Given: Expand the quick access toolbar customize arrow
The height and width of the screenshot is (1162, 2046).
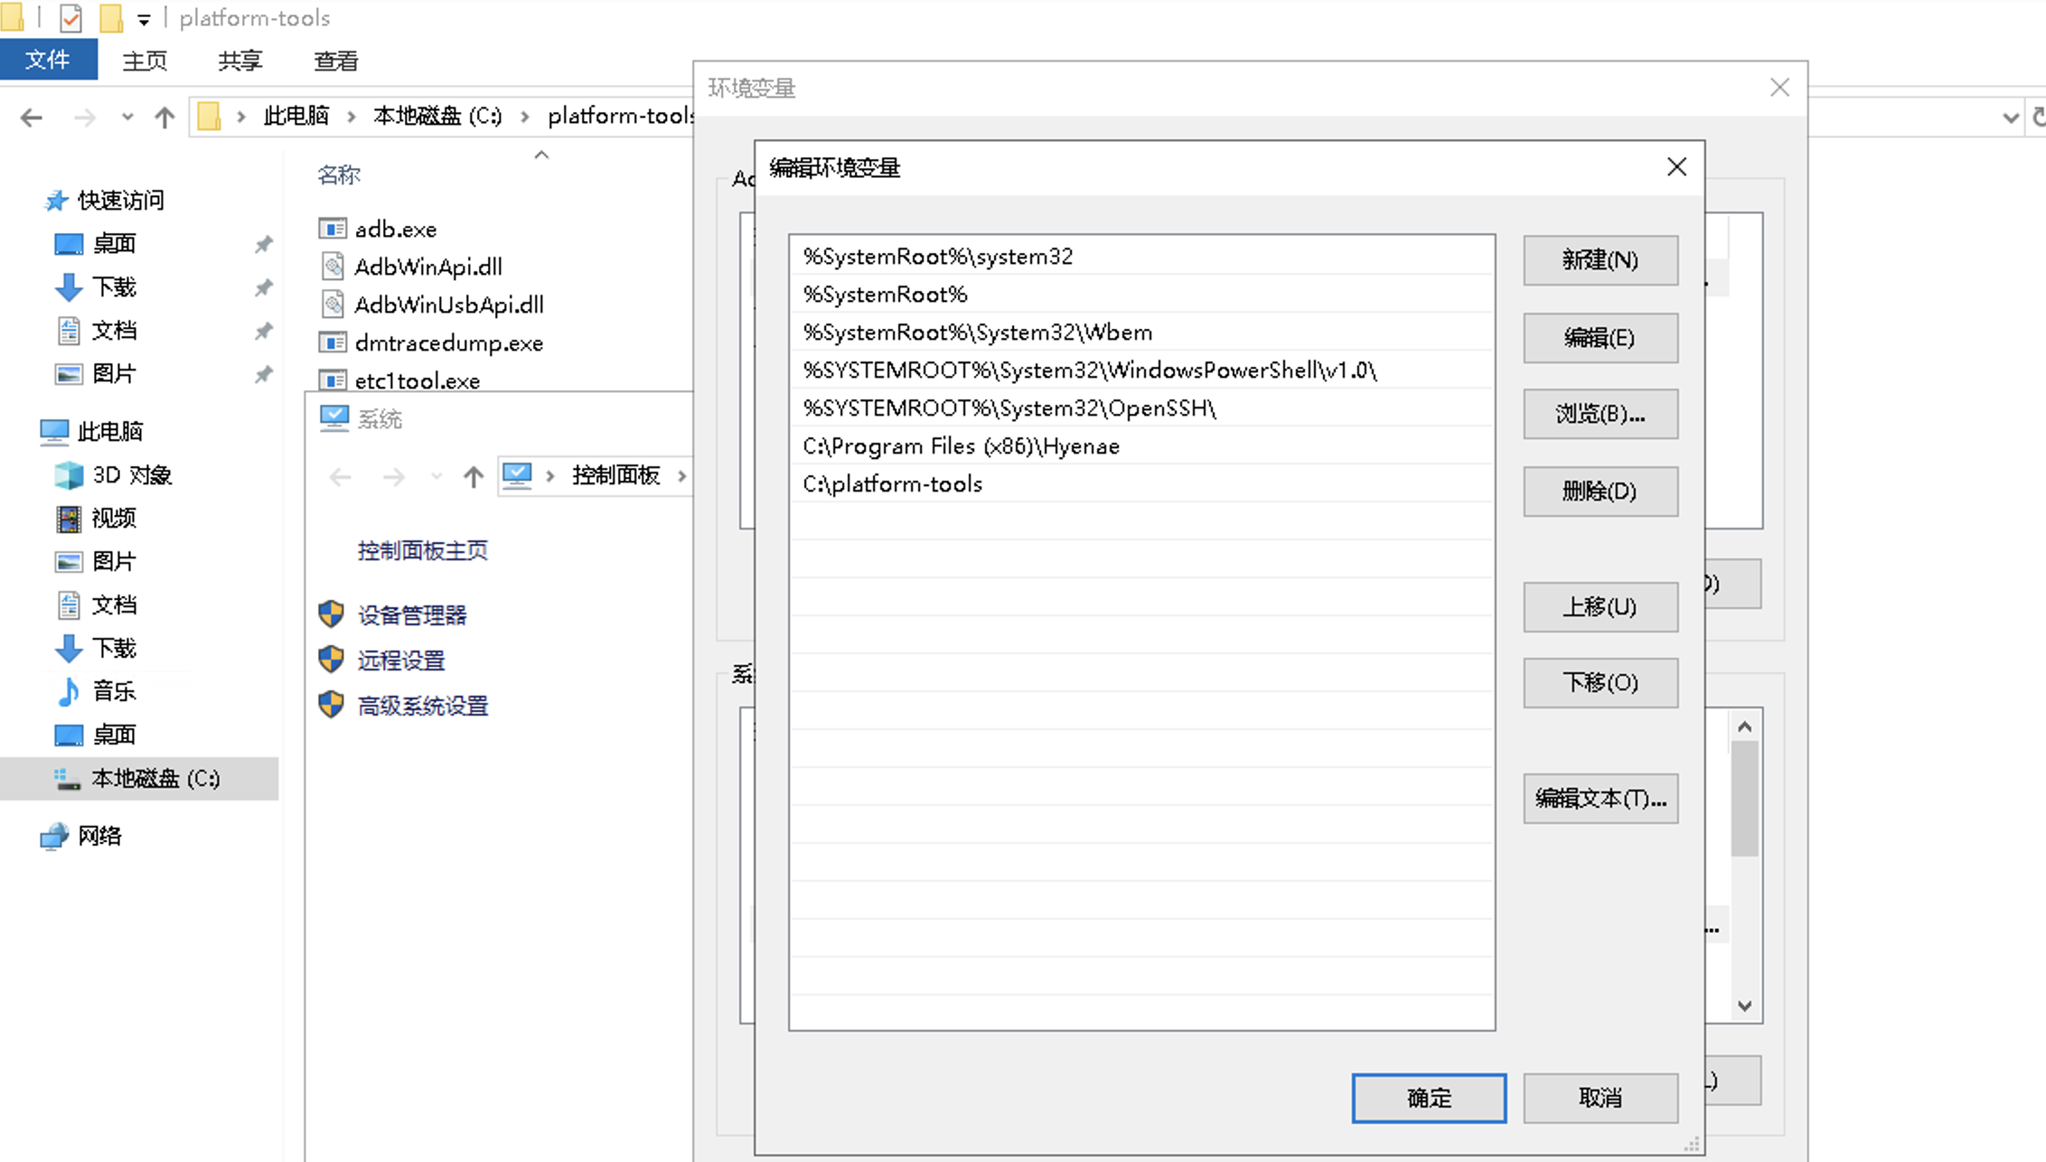Looking at the screenshot, I should click(144, 19).
